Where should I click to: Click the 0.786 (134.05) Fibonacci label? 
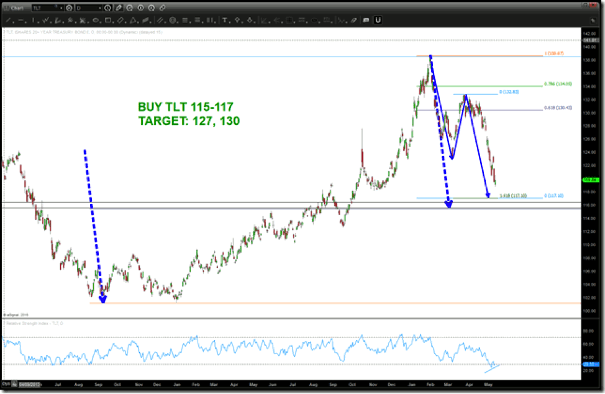pos(558,84)
